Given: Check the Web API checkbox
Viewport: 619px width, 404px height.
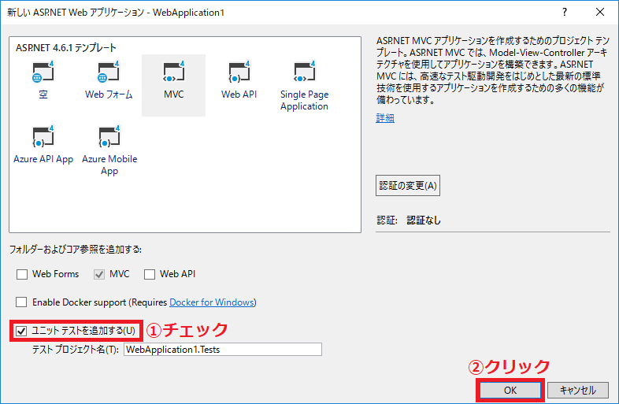Looking at the screenshot, I should (x=150, y=274).
